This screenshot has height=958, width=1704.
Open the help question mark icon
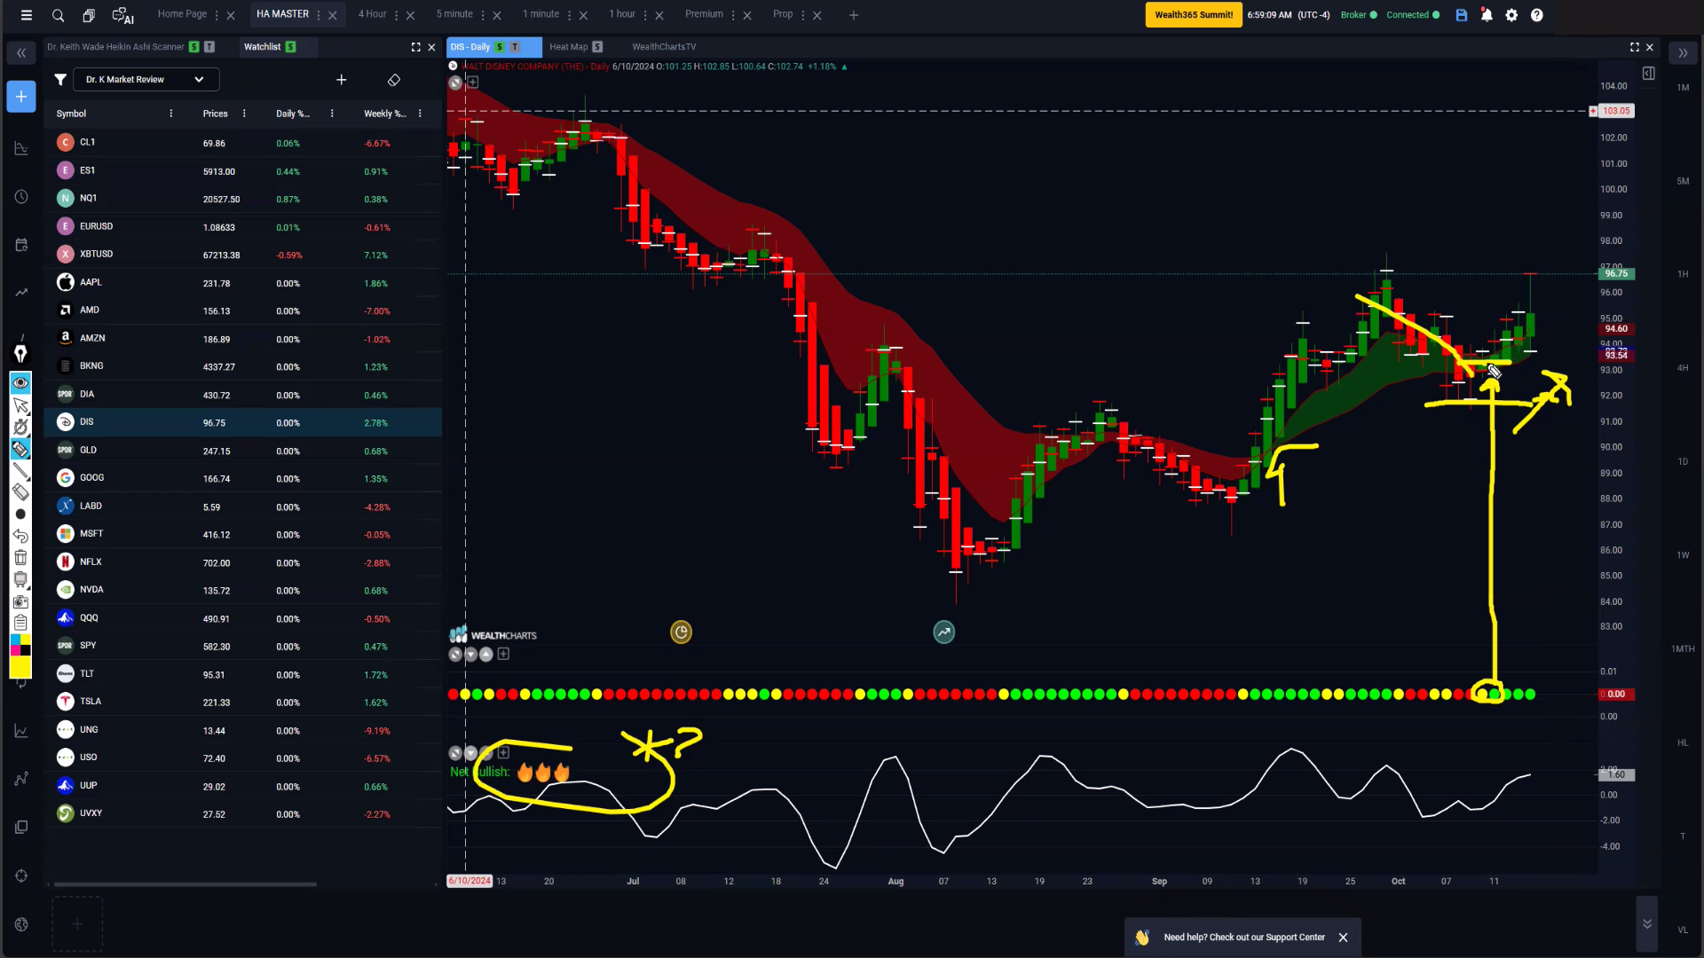[1537, 15]
